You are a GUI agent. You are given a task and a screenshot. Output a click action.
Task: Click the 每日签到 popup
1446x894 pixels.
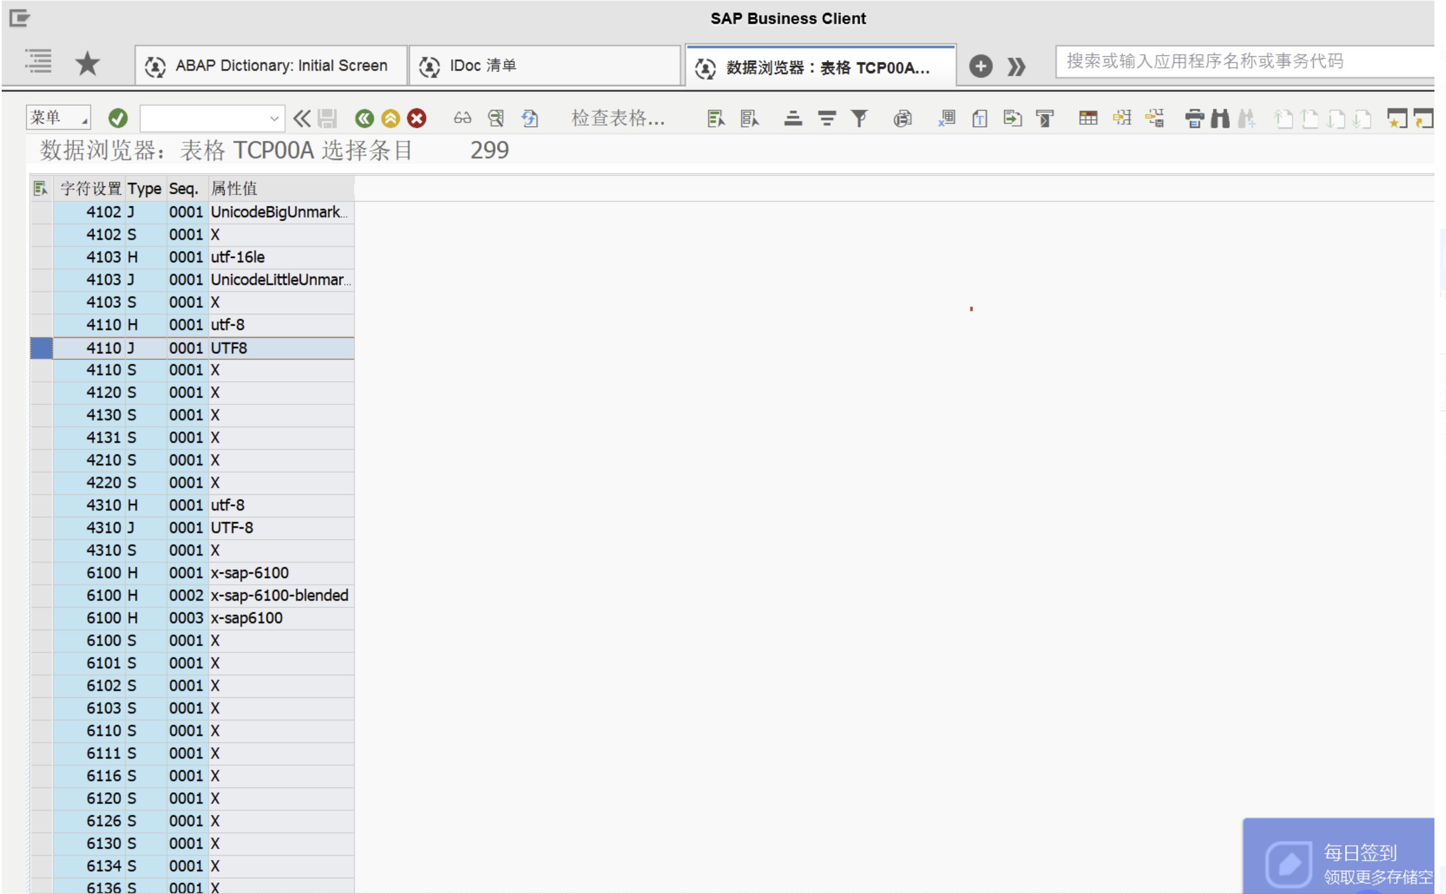[x=1339, y=856]
